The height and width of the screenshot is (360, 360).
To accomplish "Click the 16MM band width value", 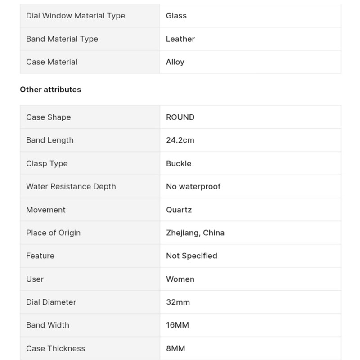I will (x=177, y=325).
